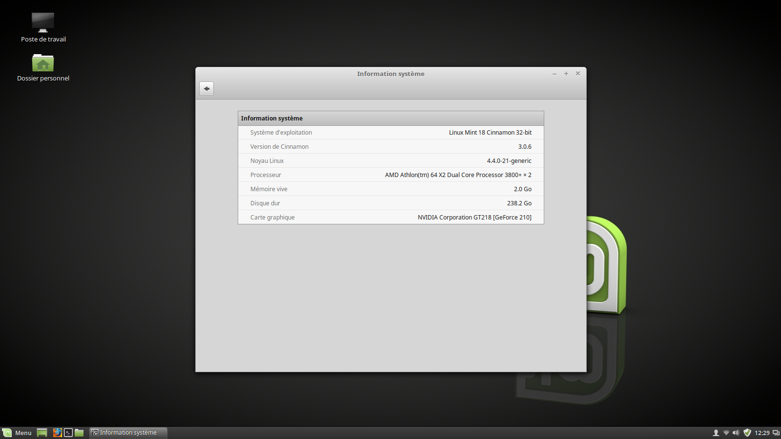The width and height of the screenshot is (781, 439).
Task: Select the Information système taskbar window button
Action: [128, 433]
